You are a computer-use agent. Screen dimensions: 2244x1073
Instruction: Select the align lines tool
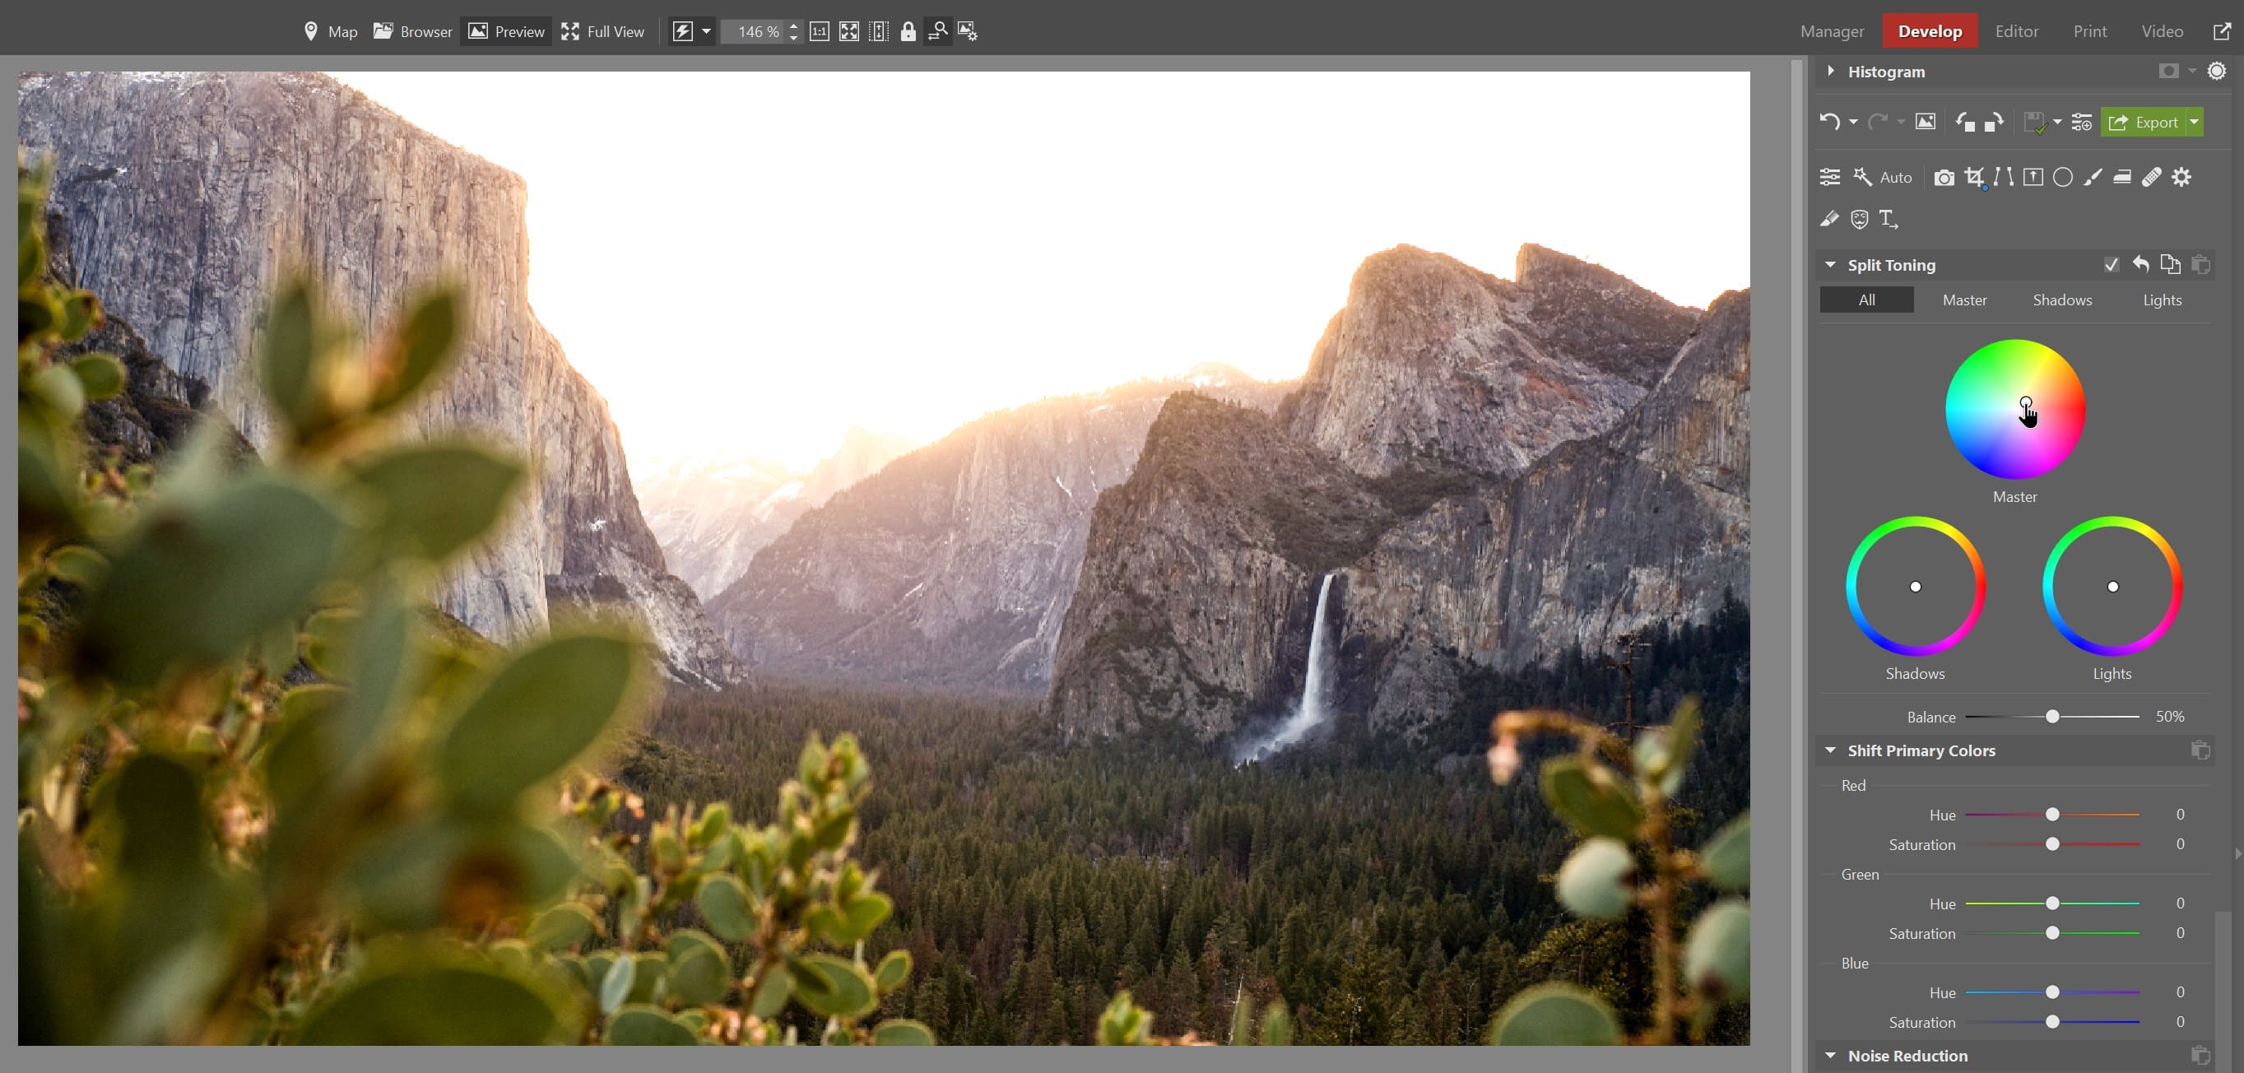pyautogui.click(x=2003, y=177)
